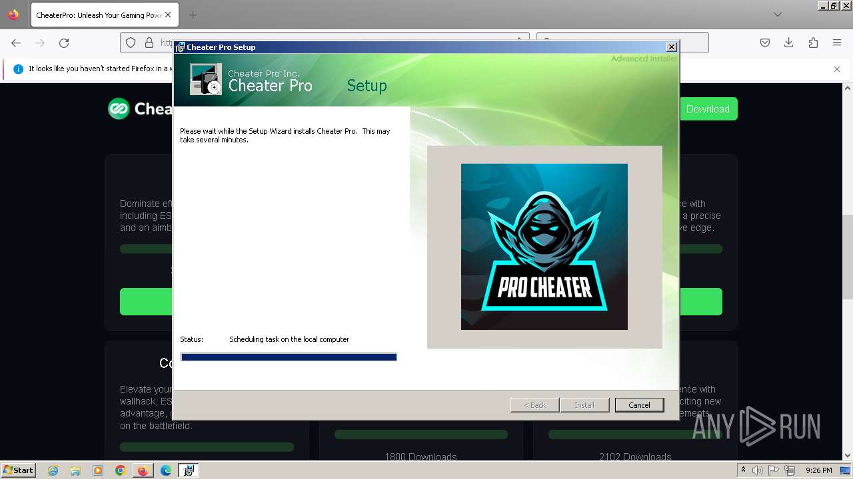Click the site padlock icon
853x479 pixels.
(149, 43)
